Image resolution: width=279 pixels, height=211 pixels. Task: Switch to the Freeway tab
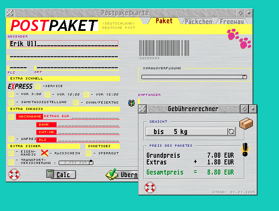(x=232, y=22)
